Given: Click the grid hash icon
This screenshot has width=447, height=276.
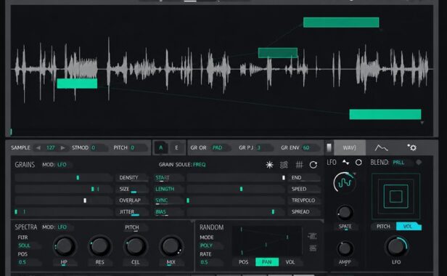Looking at the screenshot, I should click(299, 165).
